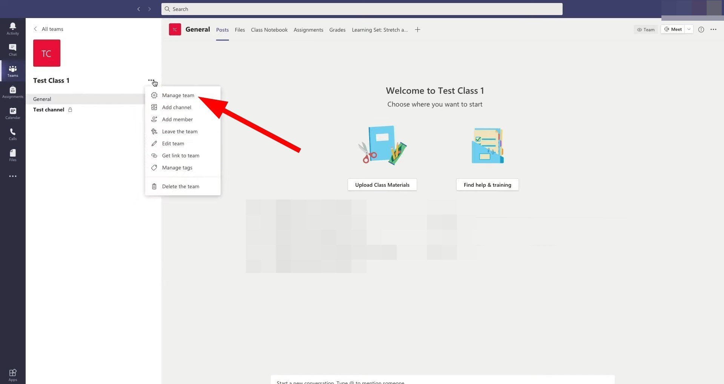Viewport: 724px width, 384px height.
Task: Expand the Meet dropdown arrow
Action: coord(689,29)
